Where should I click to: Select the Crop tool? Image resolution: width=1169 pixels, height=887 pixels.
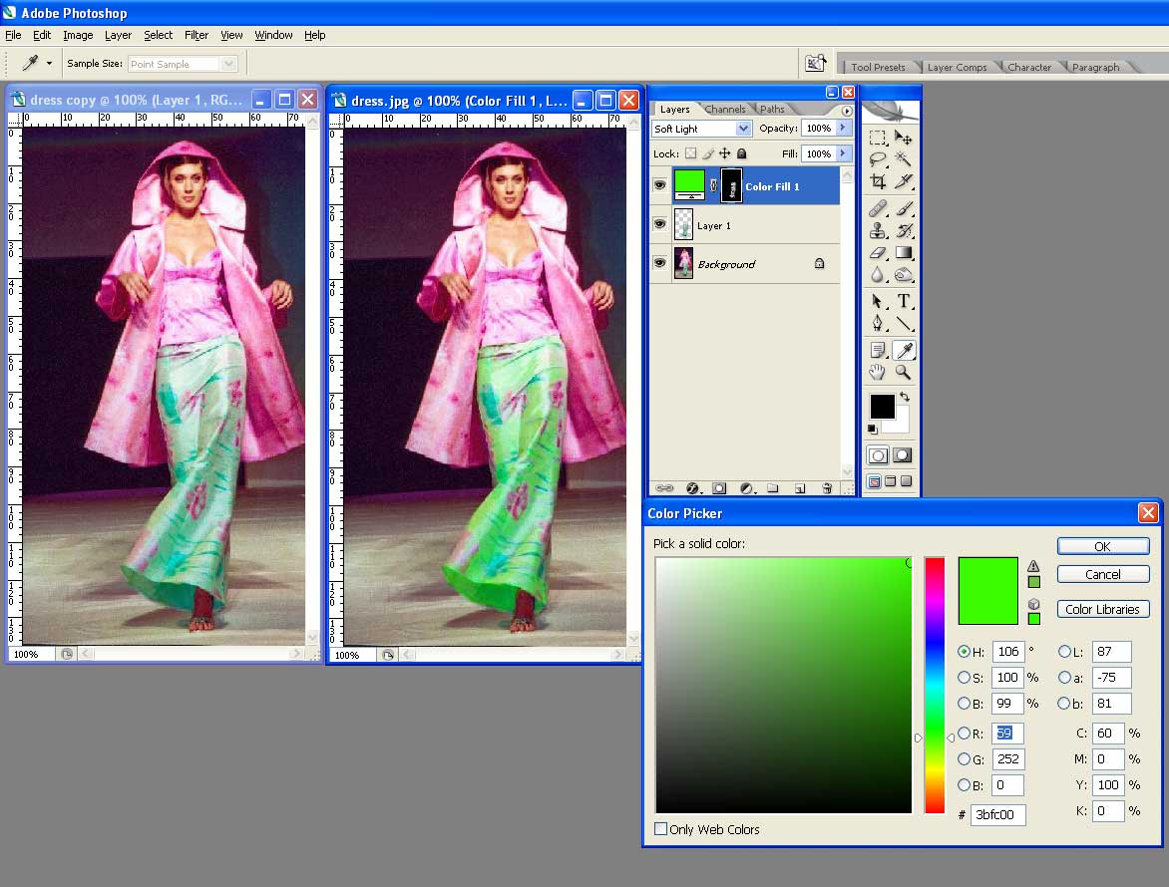pos(878,181)
